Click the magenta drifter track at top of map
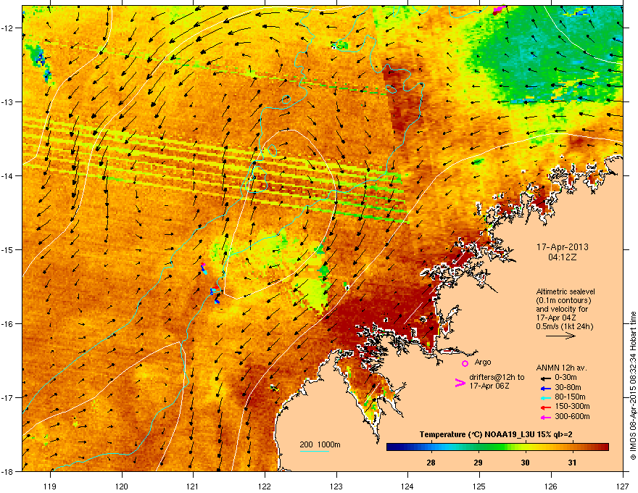The width and height of the screenshot is (638, 493). 499,9
